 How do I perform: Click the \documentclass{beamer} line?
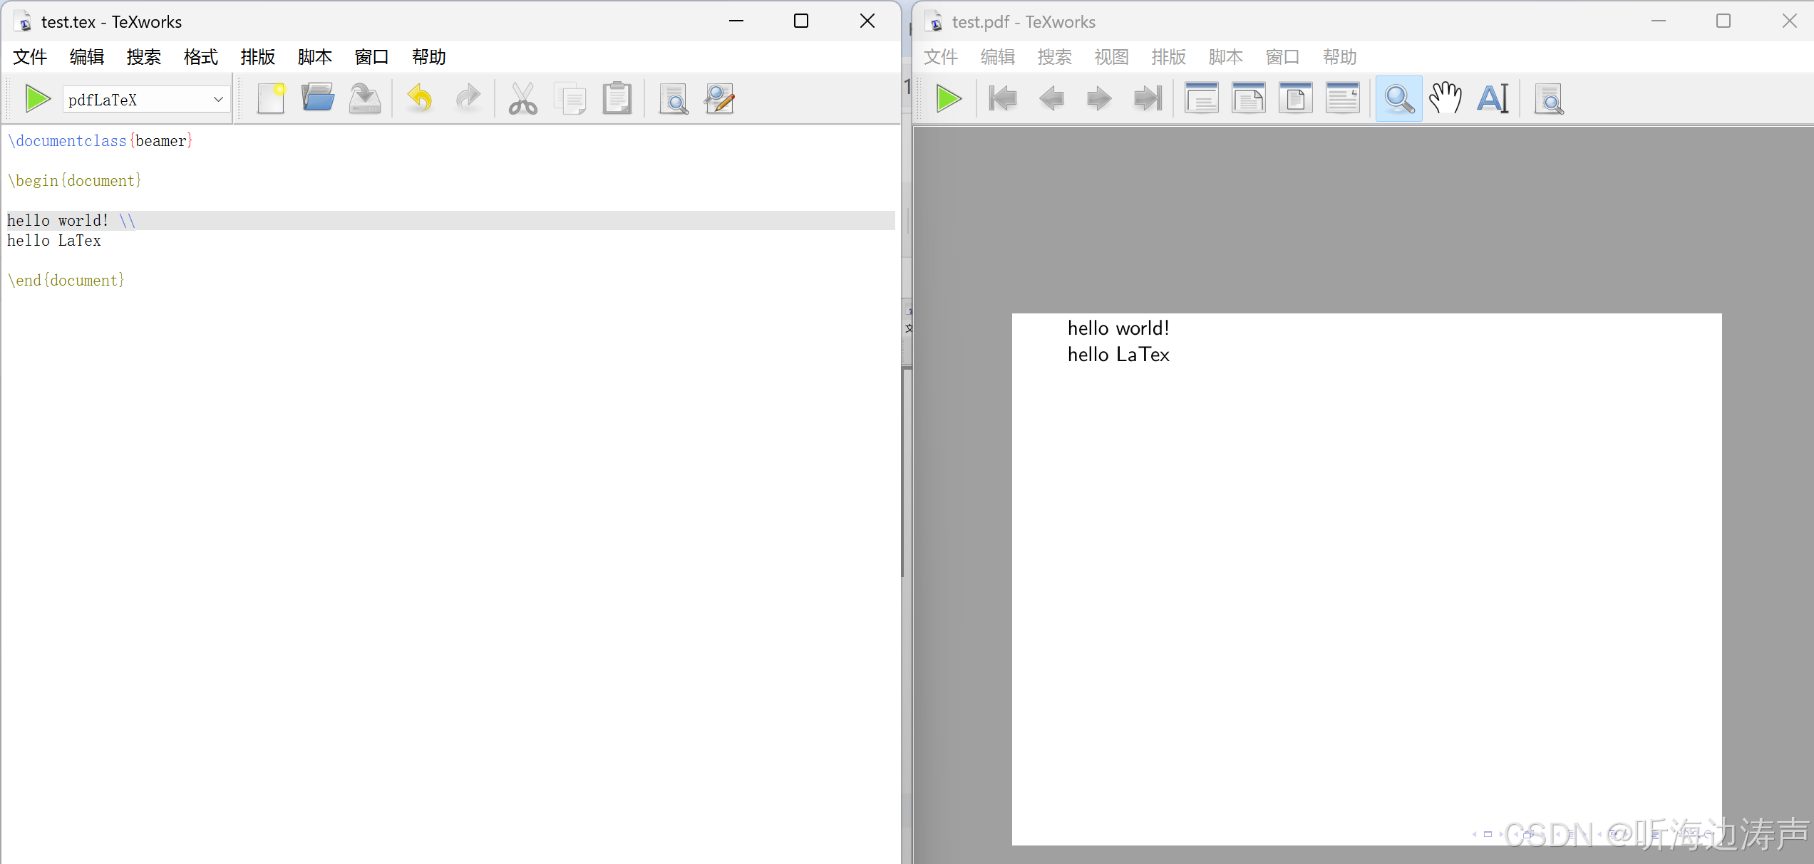(x=101, y=141)
